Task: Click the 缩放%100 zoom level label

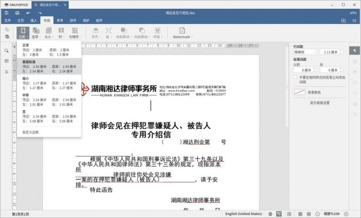Action: tap(332, 214)
